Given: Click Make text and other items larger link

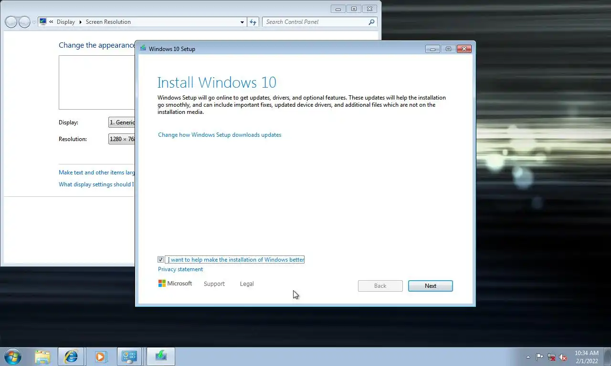Looking at the screenshot, I should pos(97,173).
